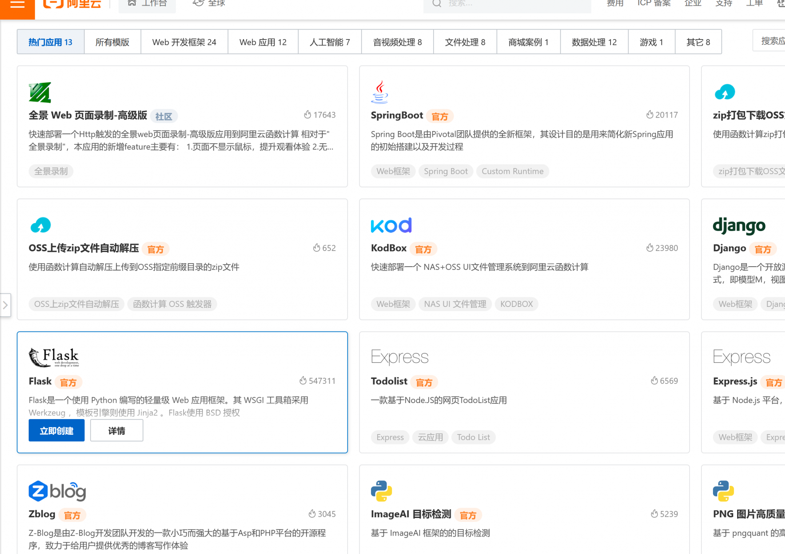This screenshot has width=785, height=554.
Task: Click the 详情 button on Flask card
Action: pos(117,430)
